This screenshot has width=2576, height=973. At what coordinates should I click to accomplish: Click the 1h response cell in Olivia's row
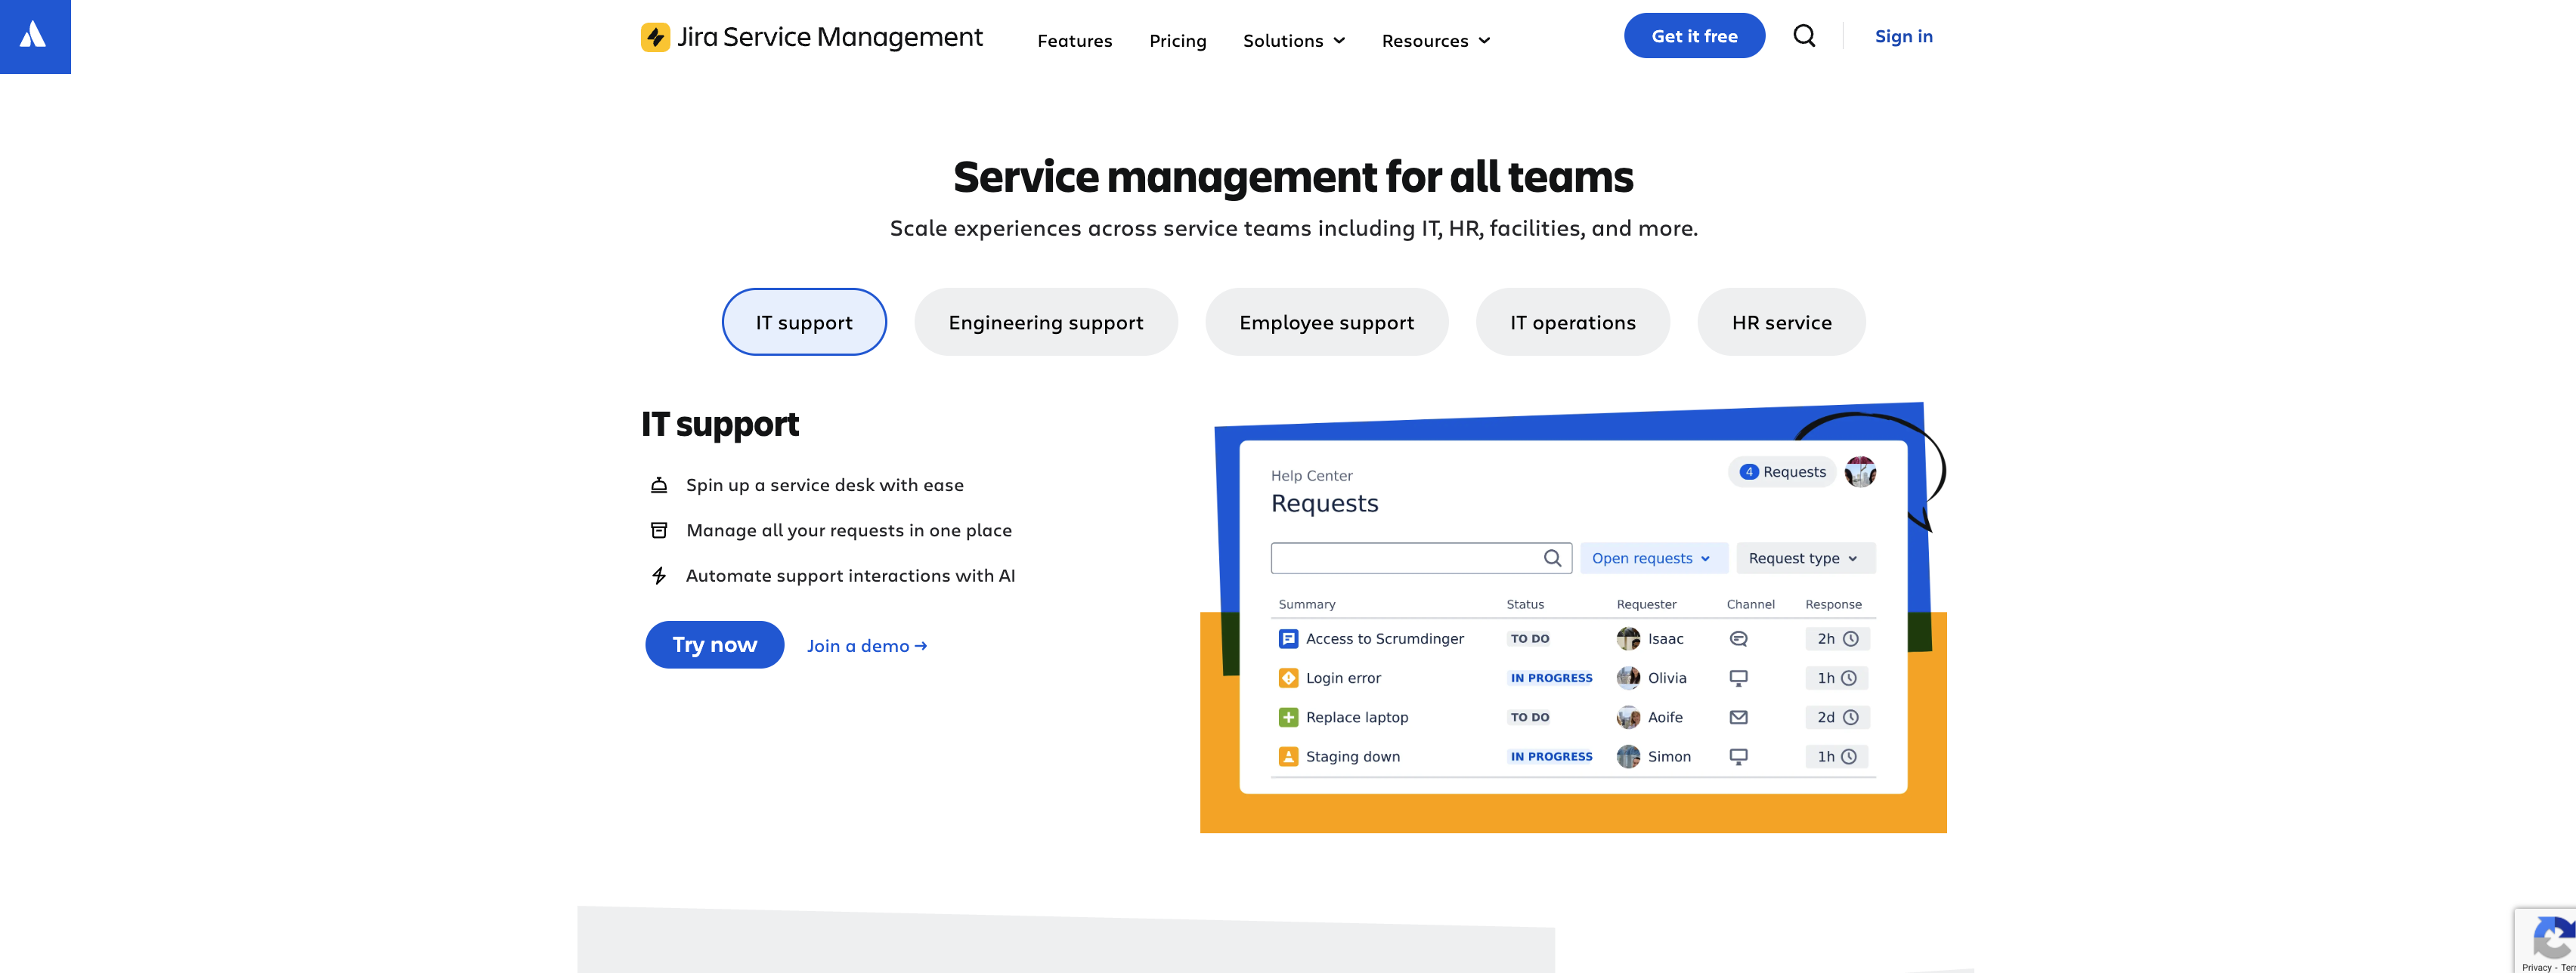1837,678
